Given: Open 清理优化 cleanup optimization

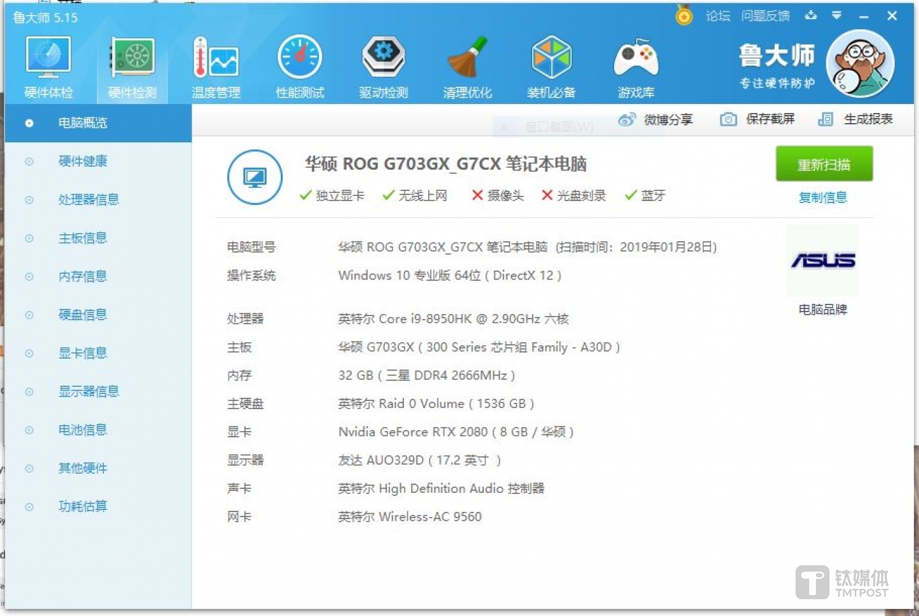Looking at the screenshot, I should 467,64.
